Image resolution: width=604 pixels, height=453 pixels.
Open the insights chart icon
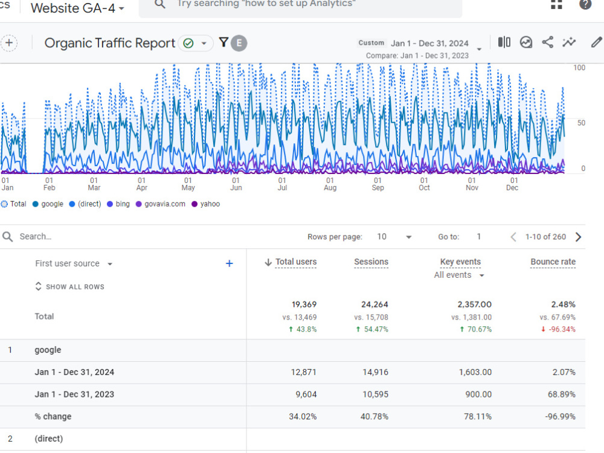click(526, 42)
